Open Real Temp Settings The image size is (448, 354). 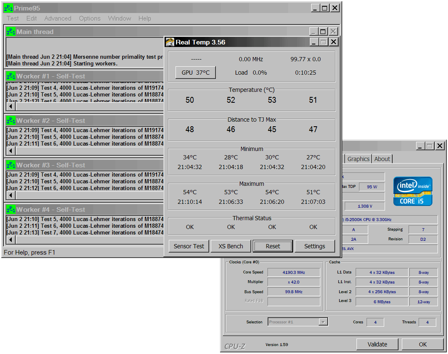[314, 246]
